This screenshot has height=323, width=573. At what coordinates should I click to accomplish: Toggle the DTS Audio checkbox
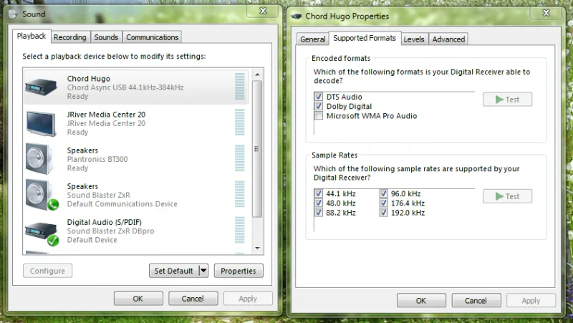[319, 97]
